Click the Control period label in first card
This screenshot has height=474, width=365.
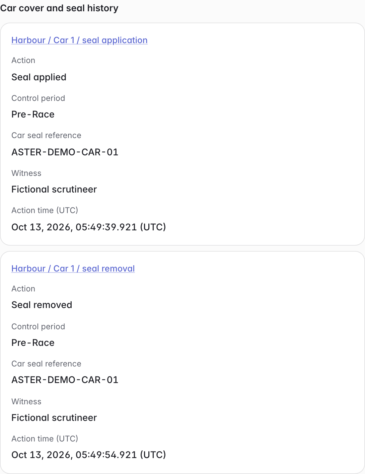38,98
